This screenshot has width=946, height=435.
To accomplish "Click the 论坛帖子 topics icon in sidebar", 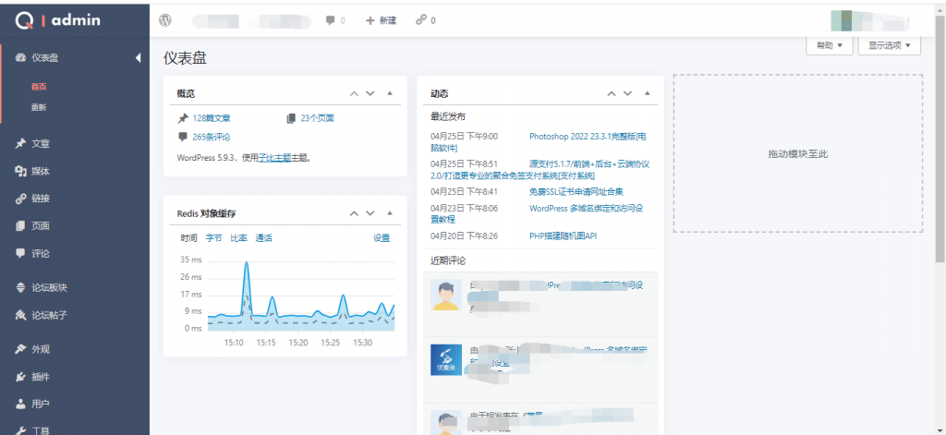I will point(20,315).
